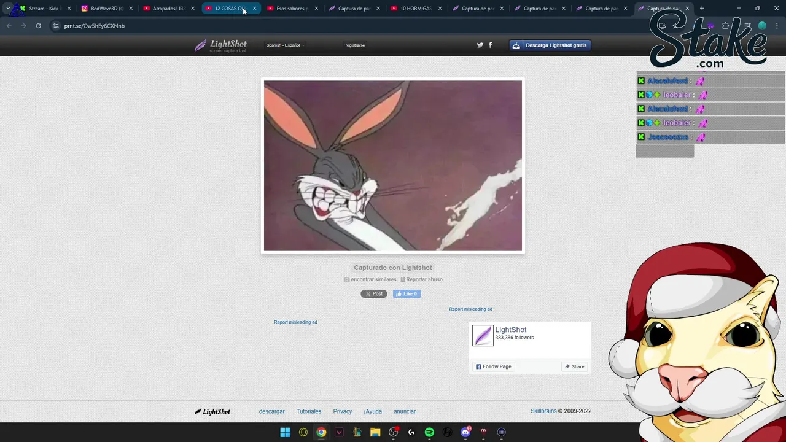Open the Tutoriales footer link
Screen dimensions: 786x442
[x=309, y=411]
